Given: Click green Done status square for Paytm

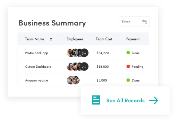Looking at the screenshot, I should click(x=128, y=53).
